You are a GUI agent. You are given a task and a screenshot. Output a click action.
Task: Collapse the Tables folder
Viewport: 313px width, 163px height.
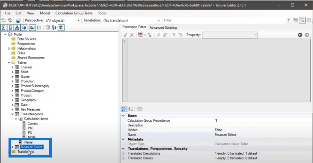(x=9, y=63)
